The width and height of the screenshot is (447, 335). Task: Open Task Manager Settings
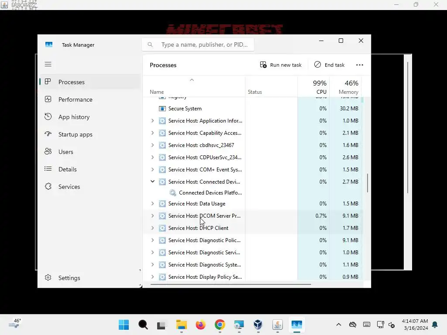(x=90, y=278)
